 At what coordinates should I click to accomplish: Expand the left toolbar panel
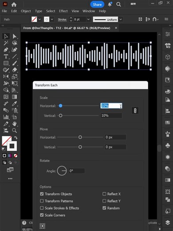[3, 26]
